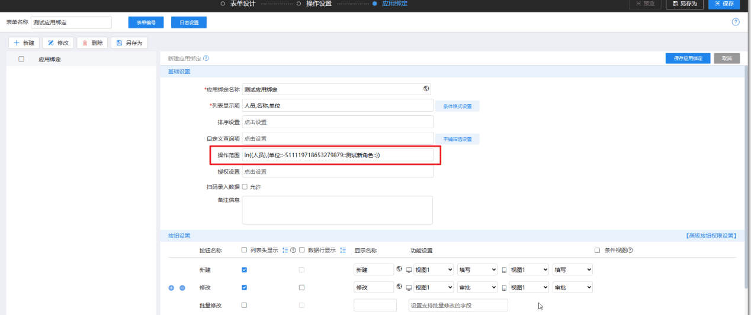Toggle the 条件视图 checkbox
This screenshot has width=751, height=315.
[x=597, y=250]
